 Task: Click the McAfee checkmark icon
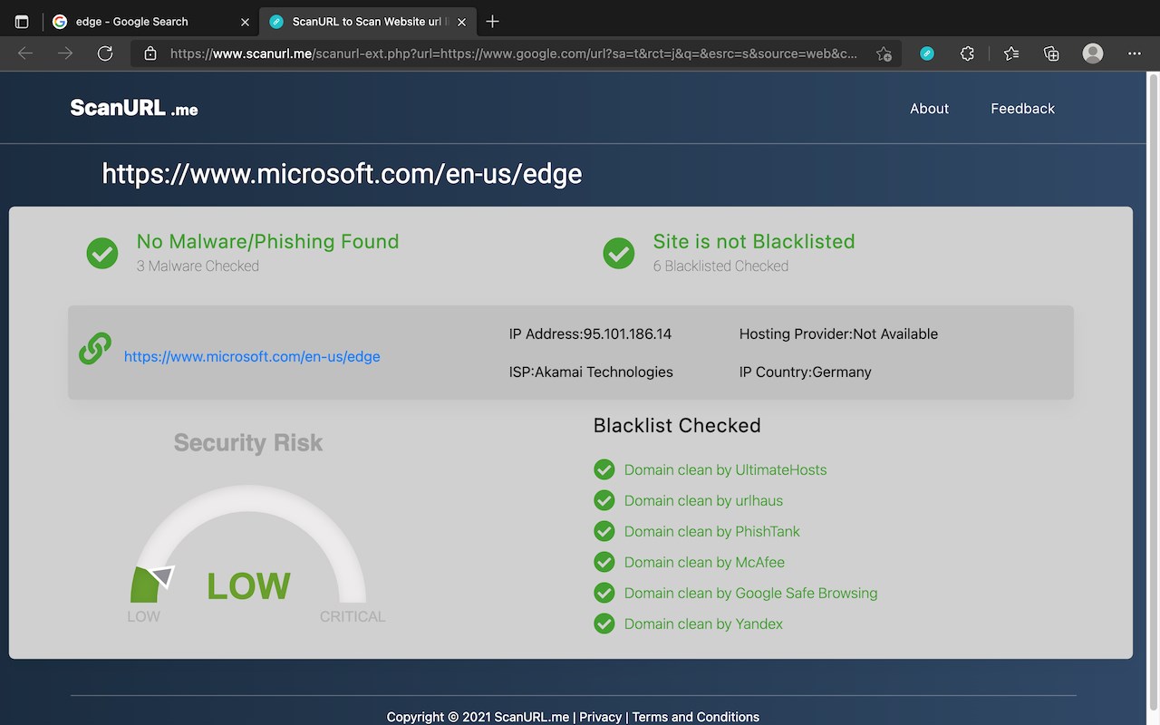[x=604, y=562]
